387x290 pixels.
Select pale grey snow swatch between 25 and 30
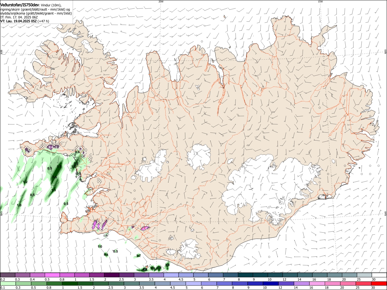pyautogui.click(x=364, y=275)
